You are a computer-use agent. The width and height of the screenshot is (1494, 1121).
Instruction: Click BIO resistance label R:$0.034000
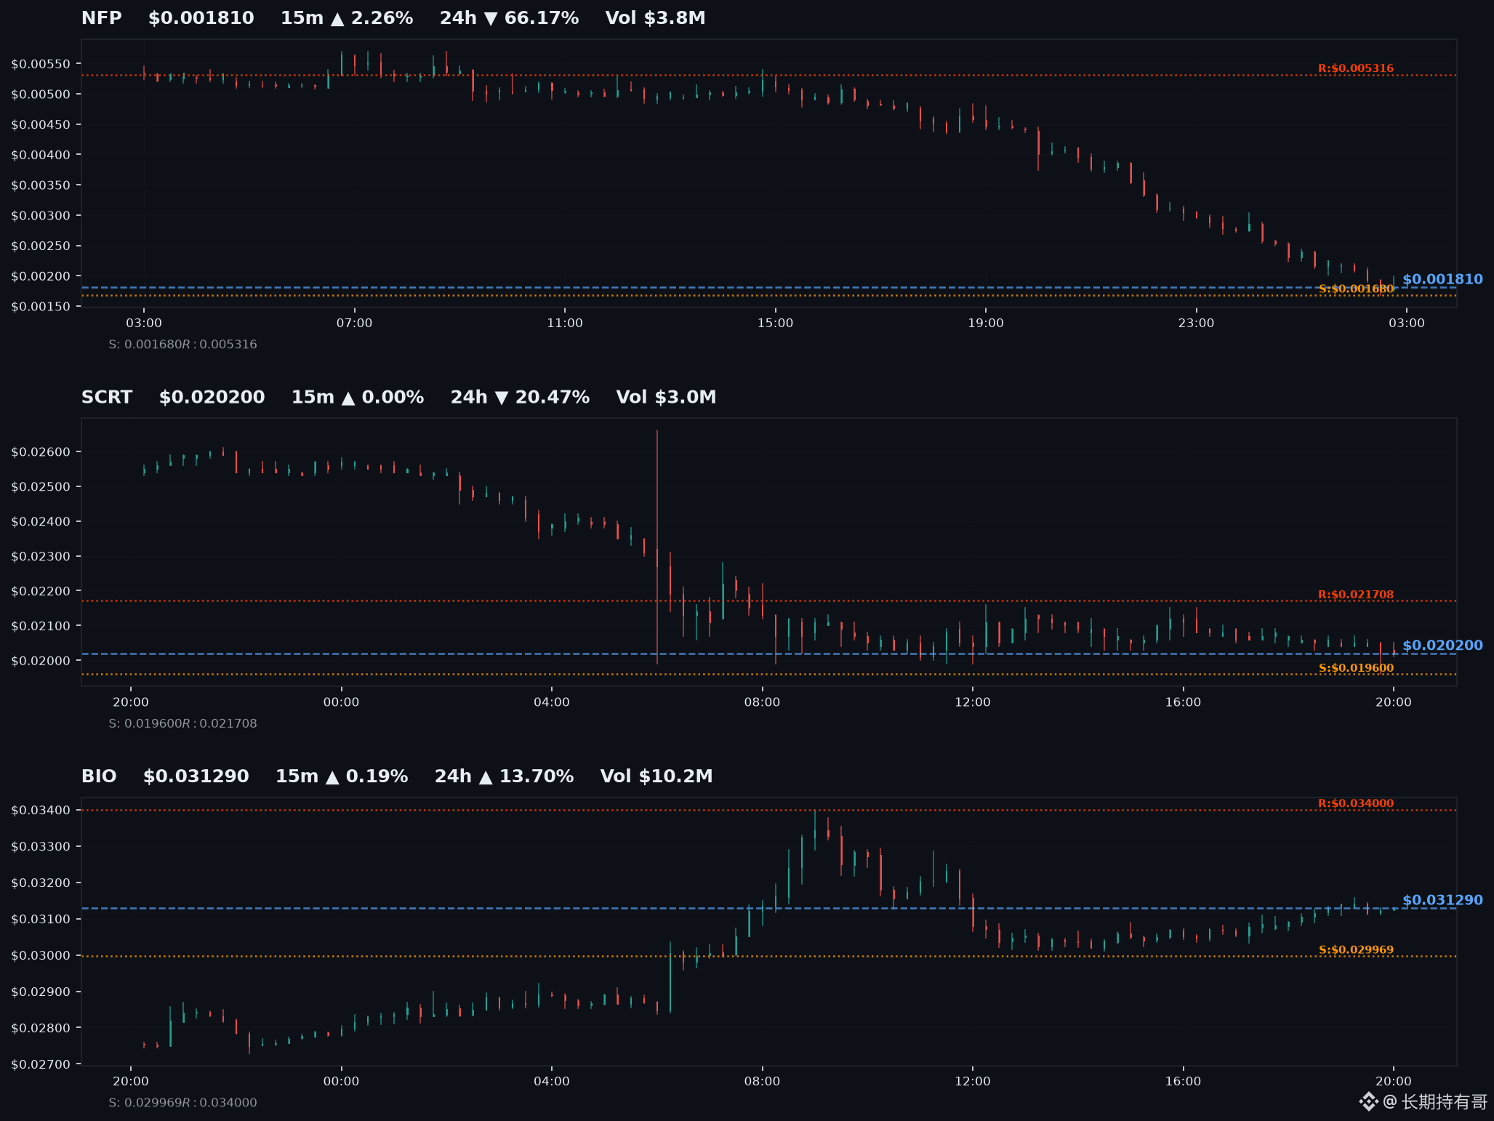point(1356,803)
